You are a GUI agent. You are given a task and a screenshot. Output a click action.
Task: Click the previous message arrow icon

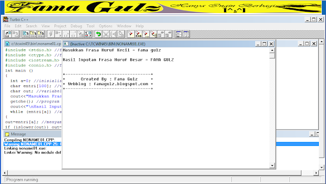point(161,34)
